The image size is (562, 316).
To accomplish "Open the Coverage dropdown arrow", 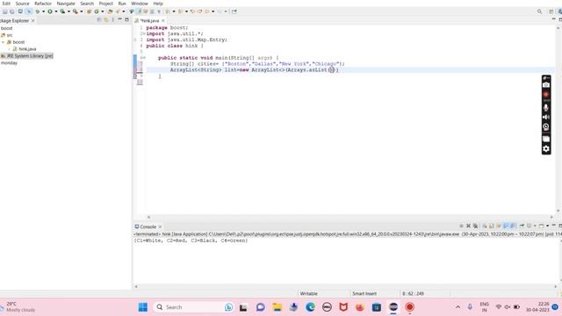I will point(68,11).
